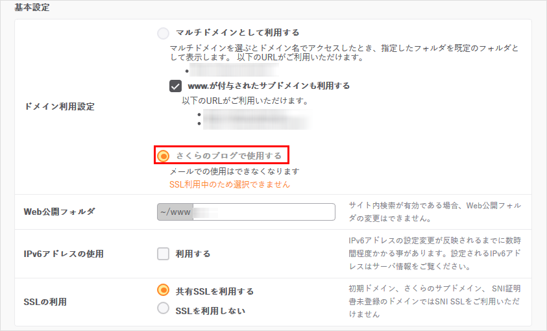Click the Web公開フォルダ text input field
This screenshot has width=547, height=331.
(x=265, y=212)
